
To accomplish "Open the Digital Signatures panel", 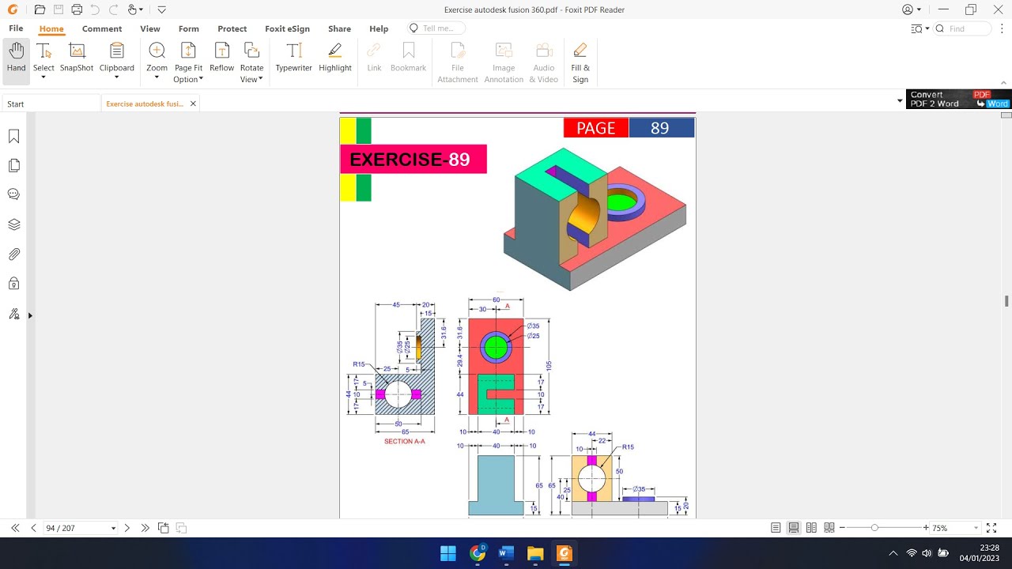I will point(13,314).
